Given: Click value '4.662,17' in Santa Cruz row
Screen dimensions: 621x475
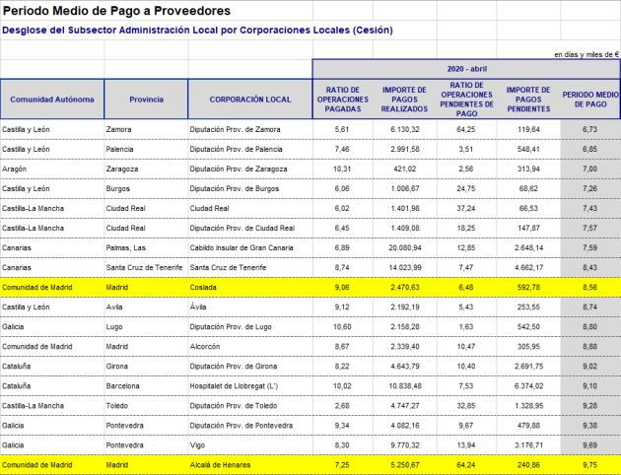Looking at the screenshot, I should click(528, 268).
